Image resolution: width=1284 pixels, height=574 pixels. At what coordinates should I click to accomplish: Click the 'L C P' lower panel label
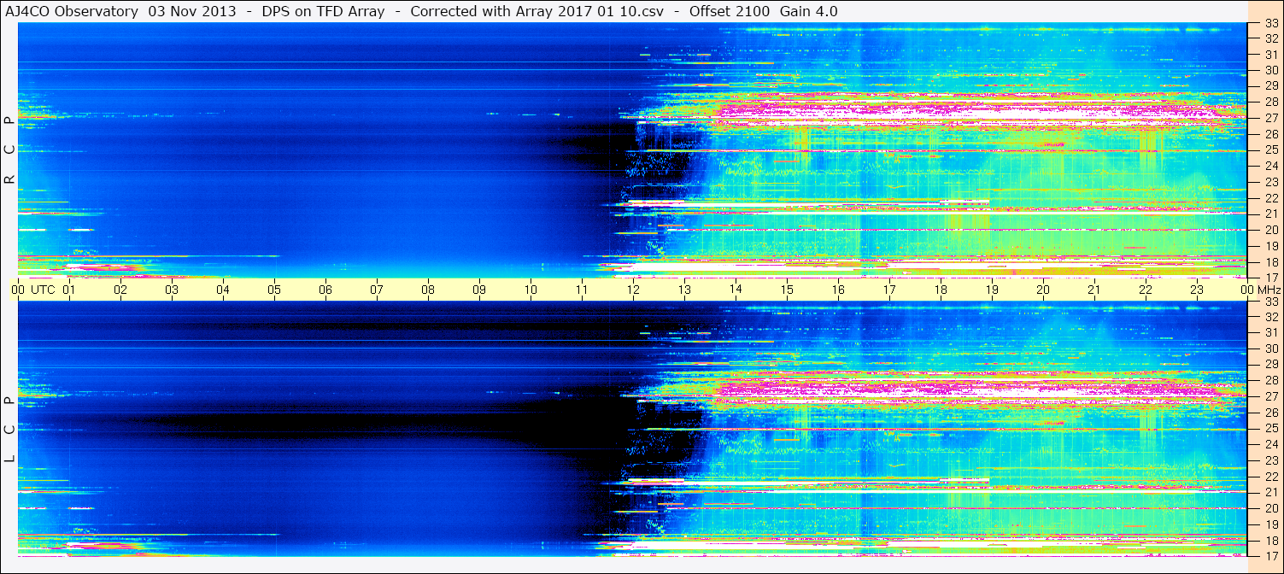[x=9, y=430]
